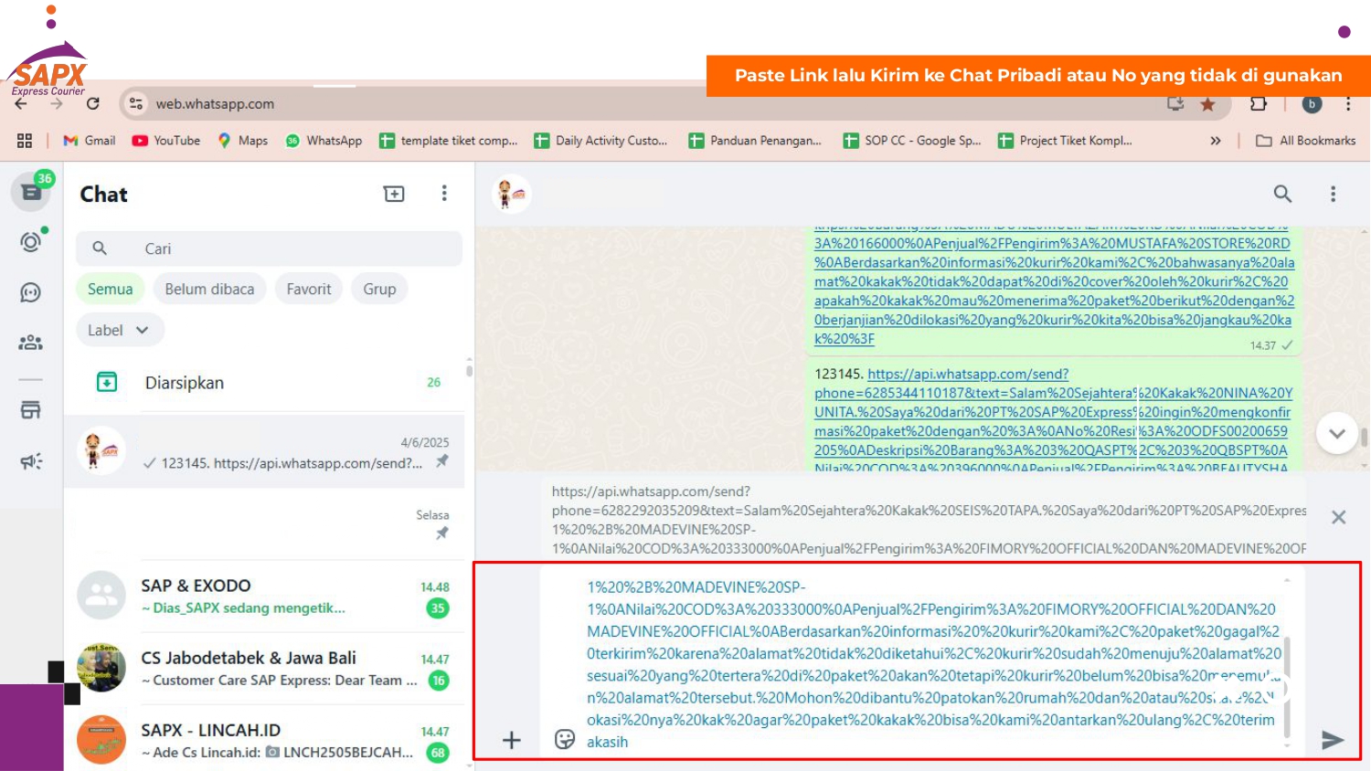Viewport: 1371px width, 771px height.
Task: Open the Status icon in the sidebar
Action: [x=31, y=242]
